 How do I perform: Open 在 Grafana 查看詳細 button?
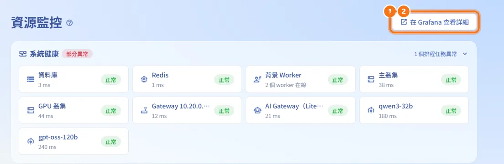[x=435, y=22]
